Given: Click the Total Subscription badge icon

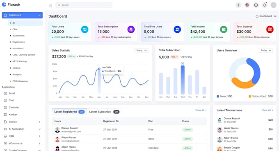Looking at the screenshot, I should pos(131,29).
